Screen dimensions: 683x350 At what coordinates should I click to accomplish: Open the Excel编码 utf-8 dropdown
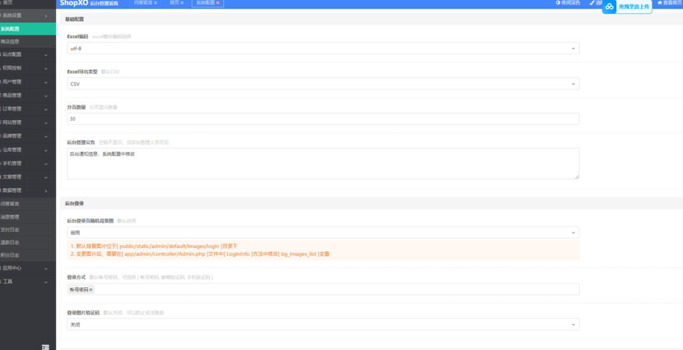(323, 49)
